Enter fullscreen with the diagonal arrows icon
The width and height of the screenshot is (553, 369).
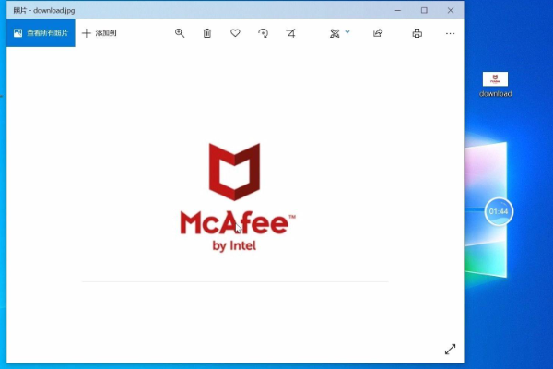click(450, 350)
